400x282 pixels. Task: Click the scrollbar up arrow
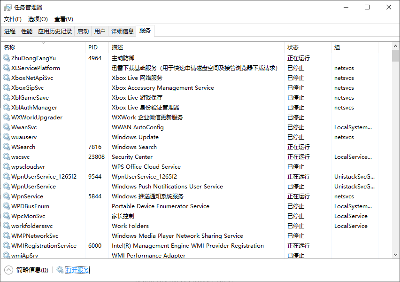pyautogui.click(x=395, y=46)
